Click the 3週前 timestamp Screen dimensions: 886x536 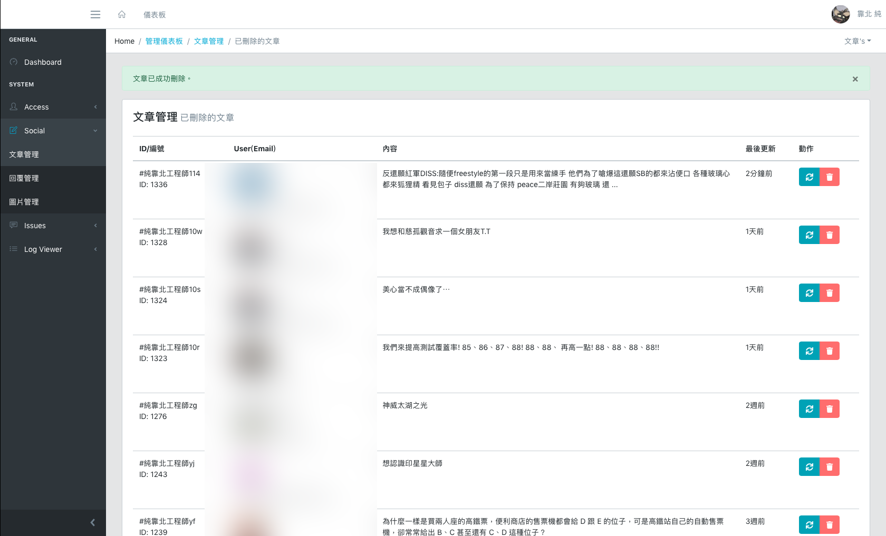coord(755,521)
